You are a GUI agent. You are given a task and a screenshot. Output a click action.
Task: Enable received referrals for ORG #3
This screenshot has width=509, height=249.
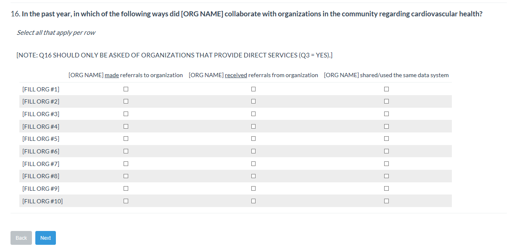253,114
